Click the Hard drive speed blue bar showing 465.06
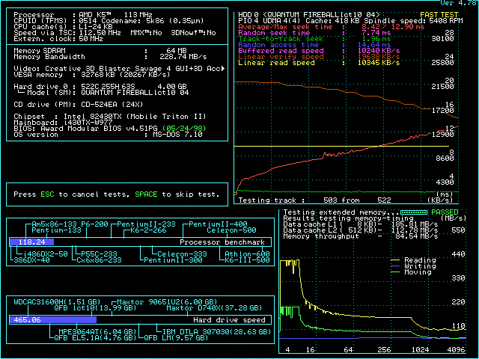This screenshot has height=359, width=479. point(53,320)
